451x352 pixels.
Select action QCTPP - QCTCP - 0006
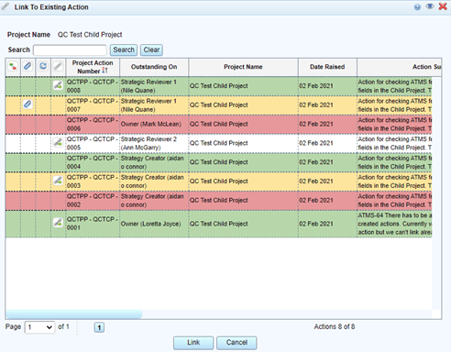93,124
